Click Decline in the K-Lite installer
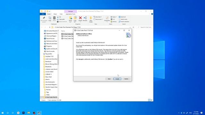Screen dimensions: 205x115 pos(126,79)
